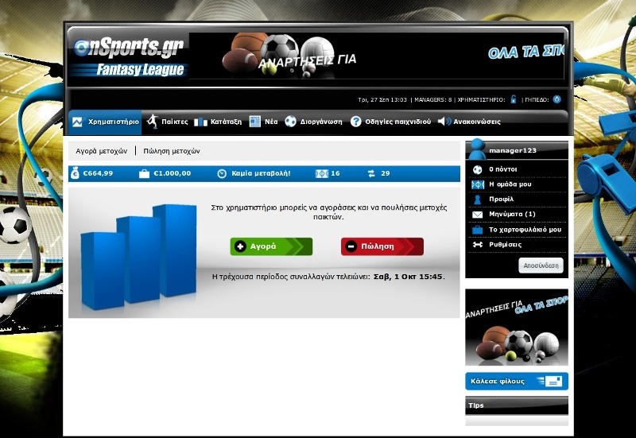Click the envelope icon beside Μηνύματα
This screenshot has width=636, height=438.
[x=478, y=215]
